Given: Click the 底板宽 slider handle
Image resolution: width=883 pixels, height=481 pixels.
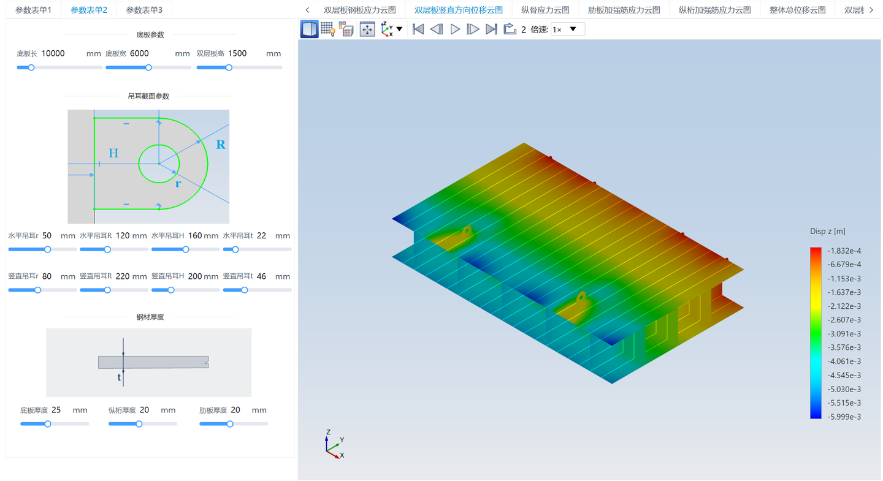Looking at the screenshot, I should [x=148, y=67].
